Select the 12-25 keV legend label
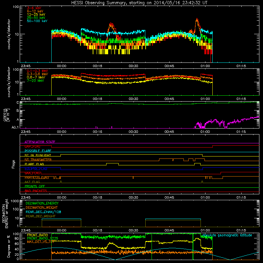 coord(36,14)
